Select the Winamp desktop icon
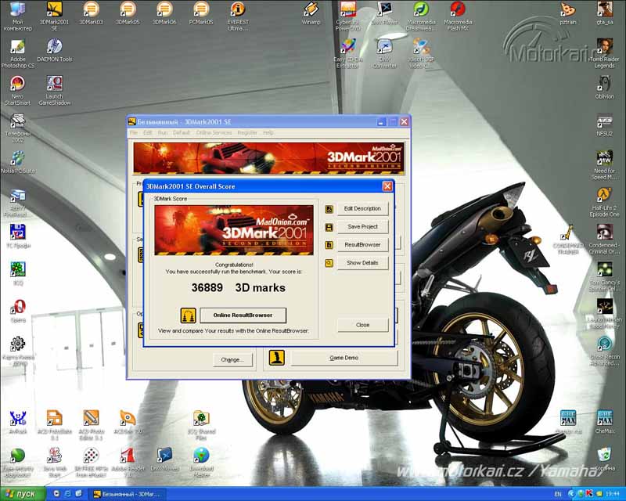 click(x=311, y=13)
